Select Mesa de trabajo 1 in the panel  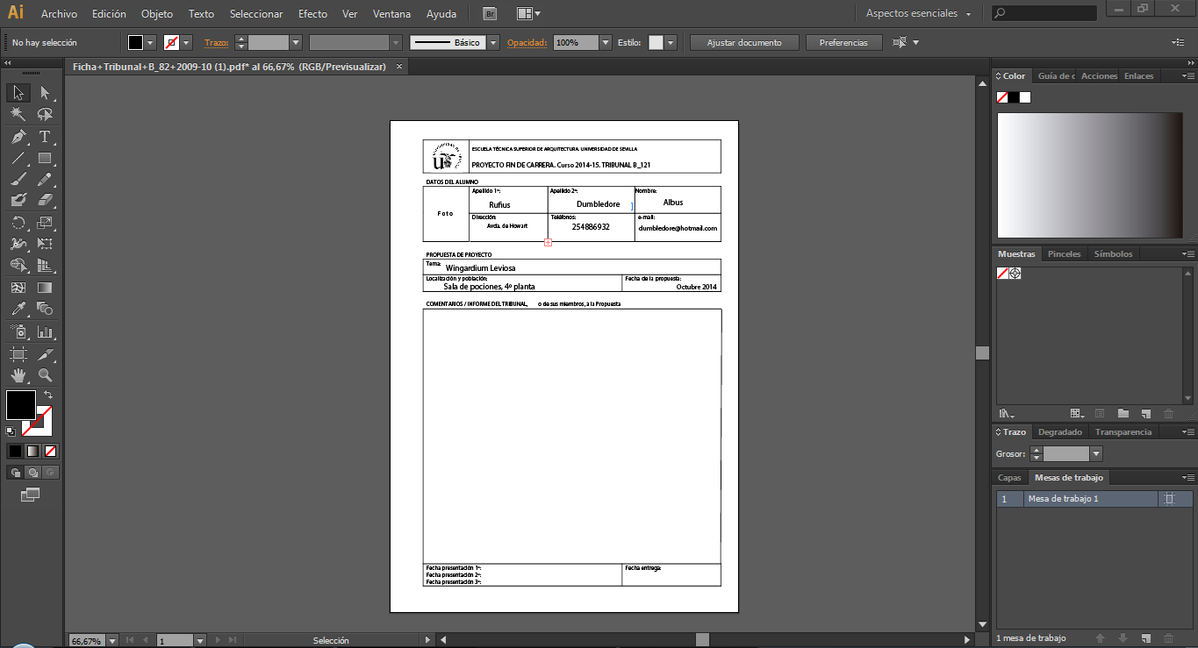pos(1062,498)
